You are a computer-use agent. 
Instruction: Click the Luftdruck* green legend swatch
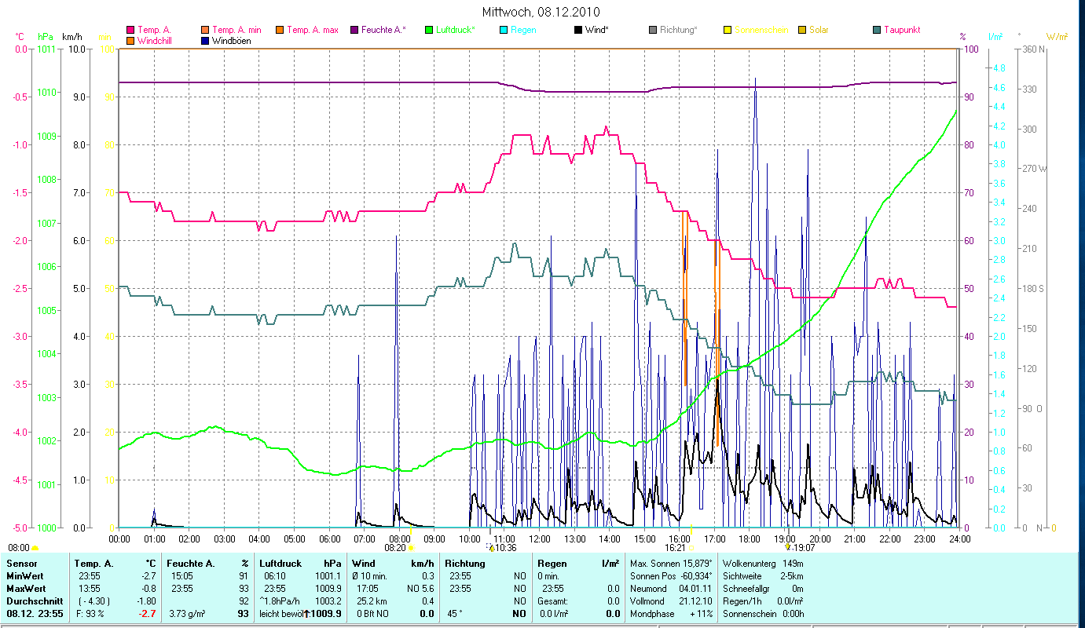429,30
